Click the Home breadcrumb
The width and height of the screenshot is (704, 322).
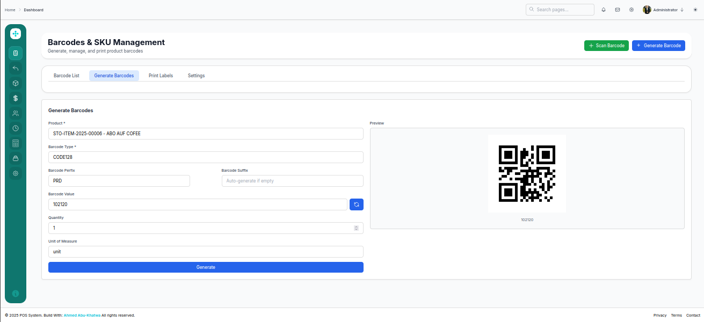coord(10,10)
